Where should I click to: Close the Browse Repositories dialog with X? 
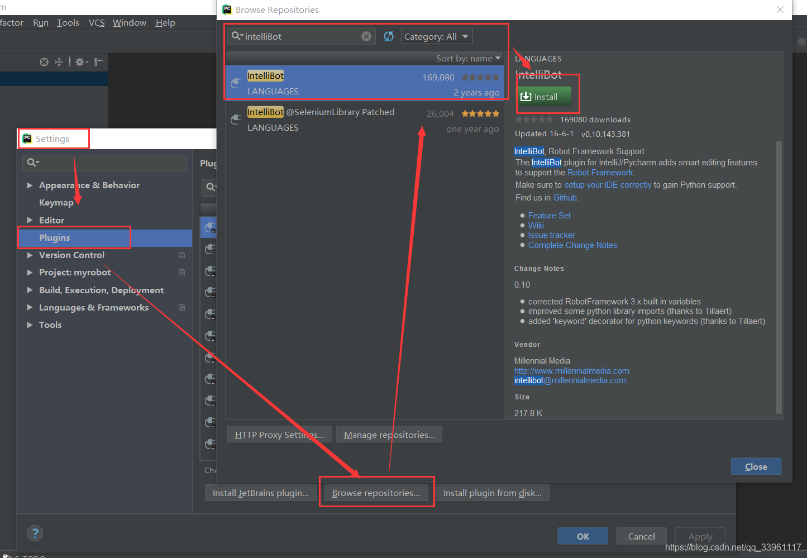point(780,9)
